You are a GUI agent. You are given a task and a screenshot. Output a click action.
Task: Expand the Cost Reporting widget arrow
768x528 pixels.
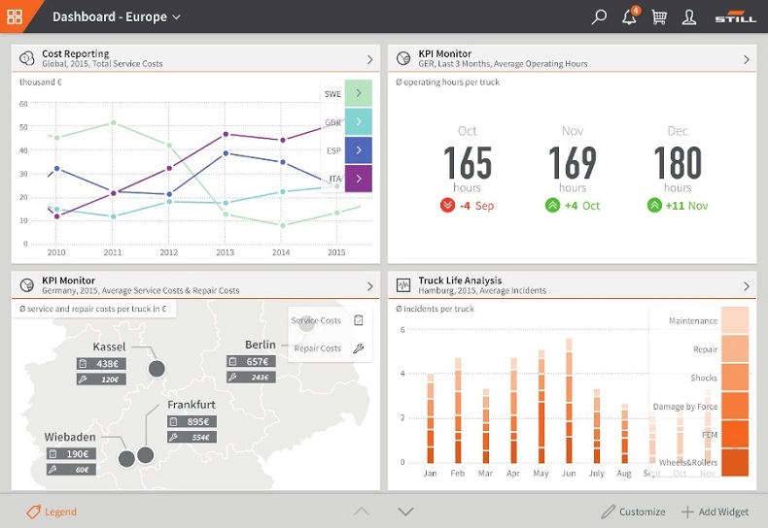point(369,59)
